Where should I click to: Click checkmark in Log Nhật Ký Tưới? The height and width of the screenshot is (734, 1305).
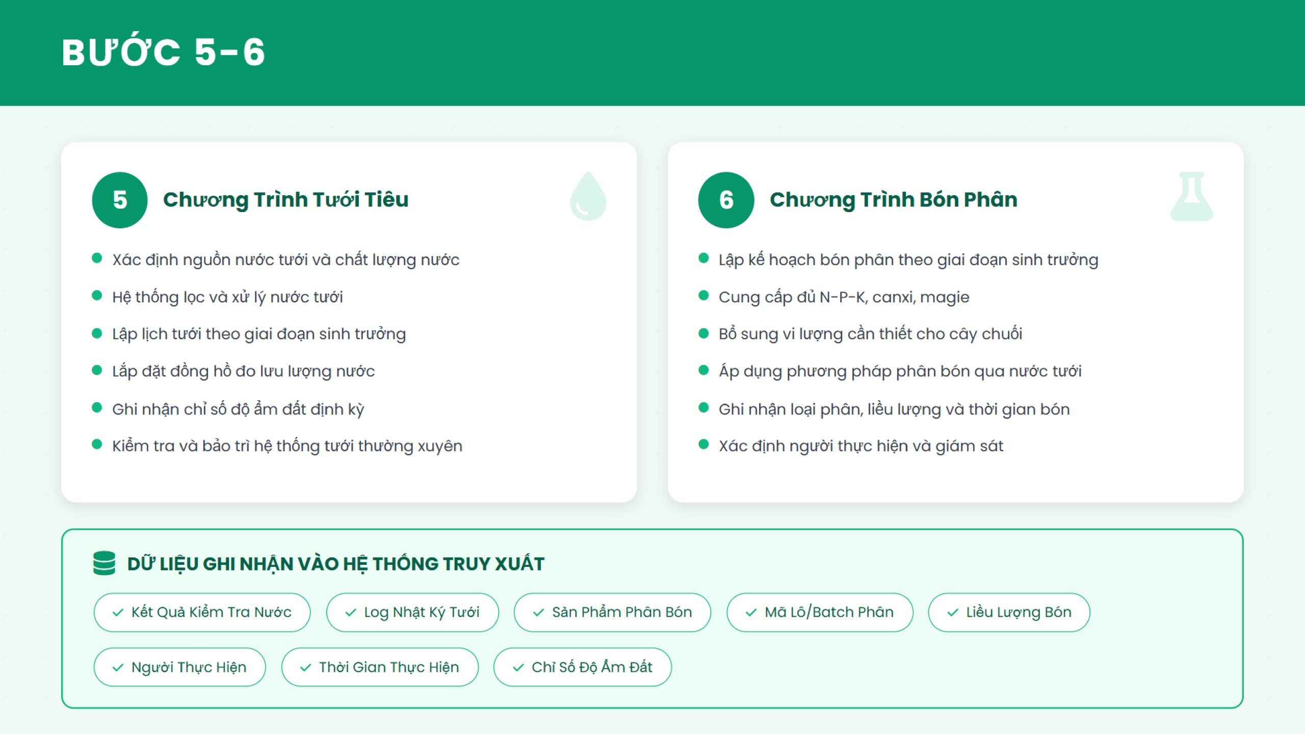tap(351, 613)
